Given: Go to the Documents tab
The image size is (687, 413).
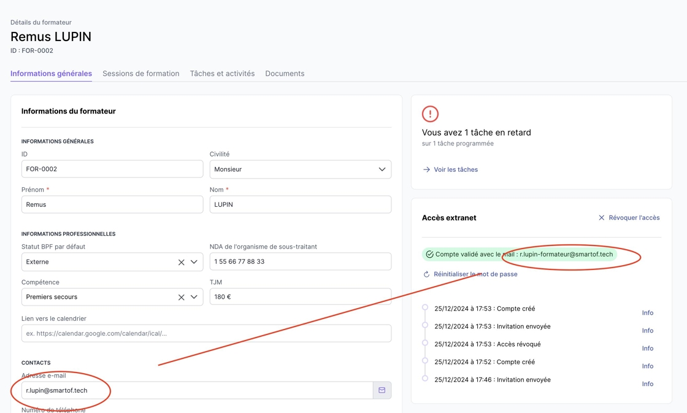Looking at the screenshot, I should coord(285,74).
